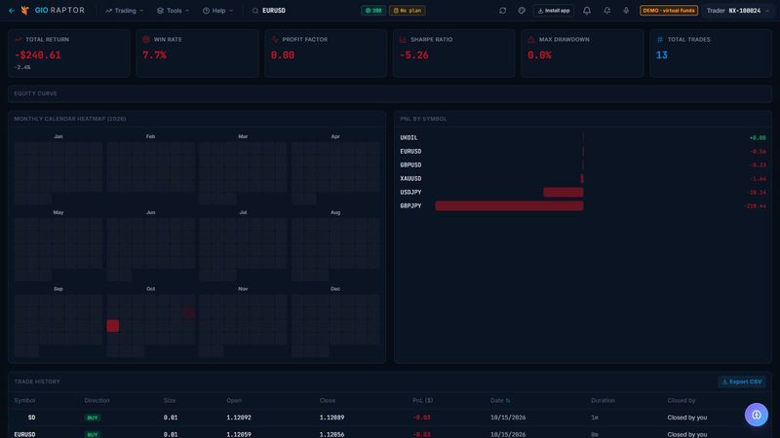Screen dimensions: 780x438
Task: Click the XAUUSD loss bar
Action: pos(581,179)
